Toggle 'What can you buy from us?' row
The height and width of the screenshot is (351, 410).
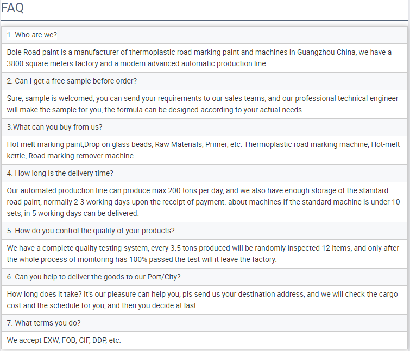54,127
